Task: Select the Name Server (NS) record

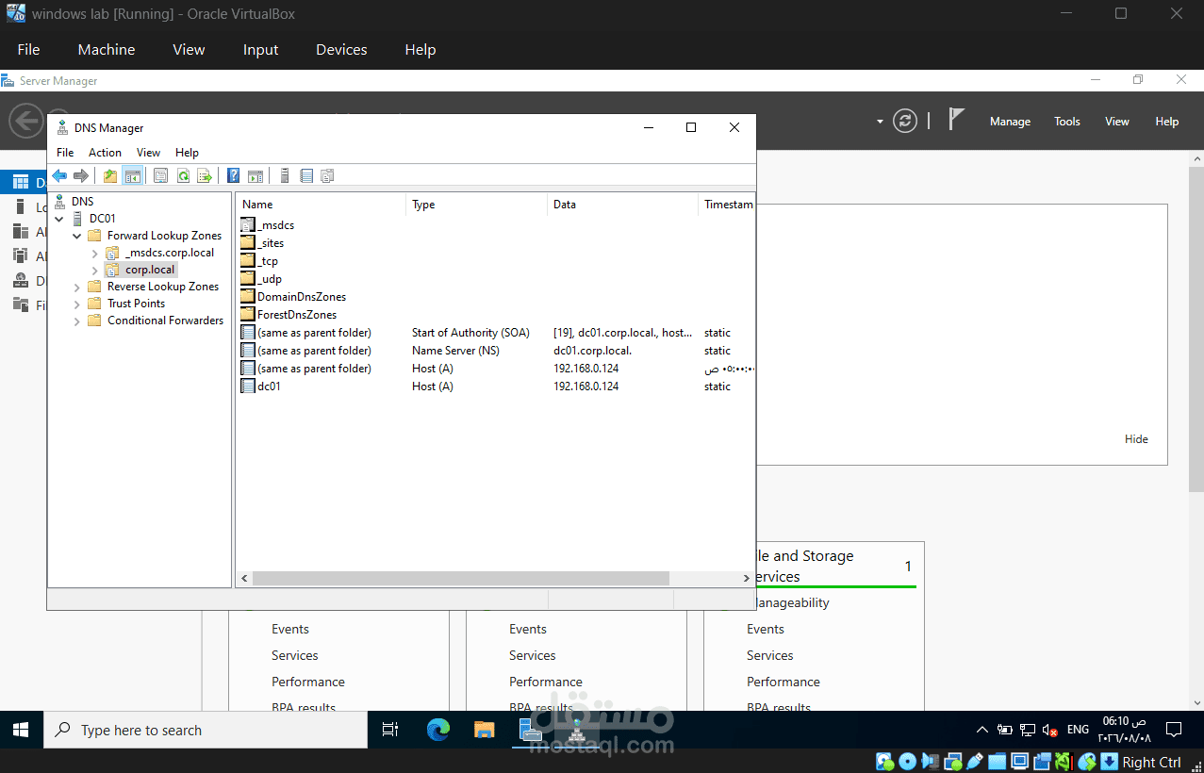Action: (495, 351)
